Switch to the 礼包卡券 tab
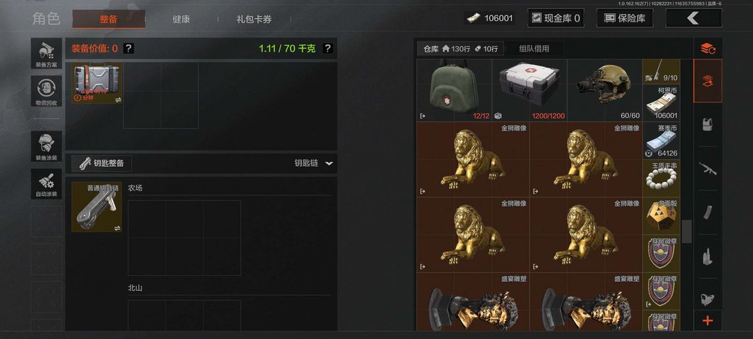The width and height of the screenshot is (753, 339). pos(254,20)
